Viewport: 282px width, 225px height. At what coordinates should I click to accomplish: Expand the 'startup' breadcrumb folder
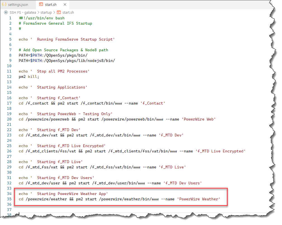(46, 13)
